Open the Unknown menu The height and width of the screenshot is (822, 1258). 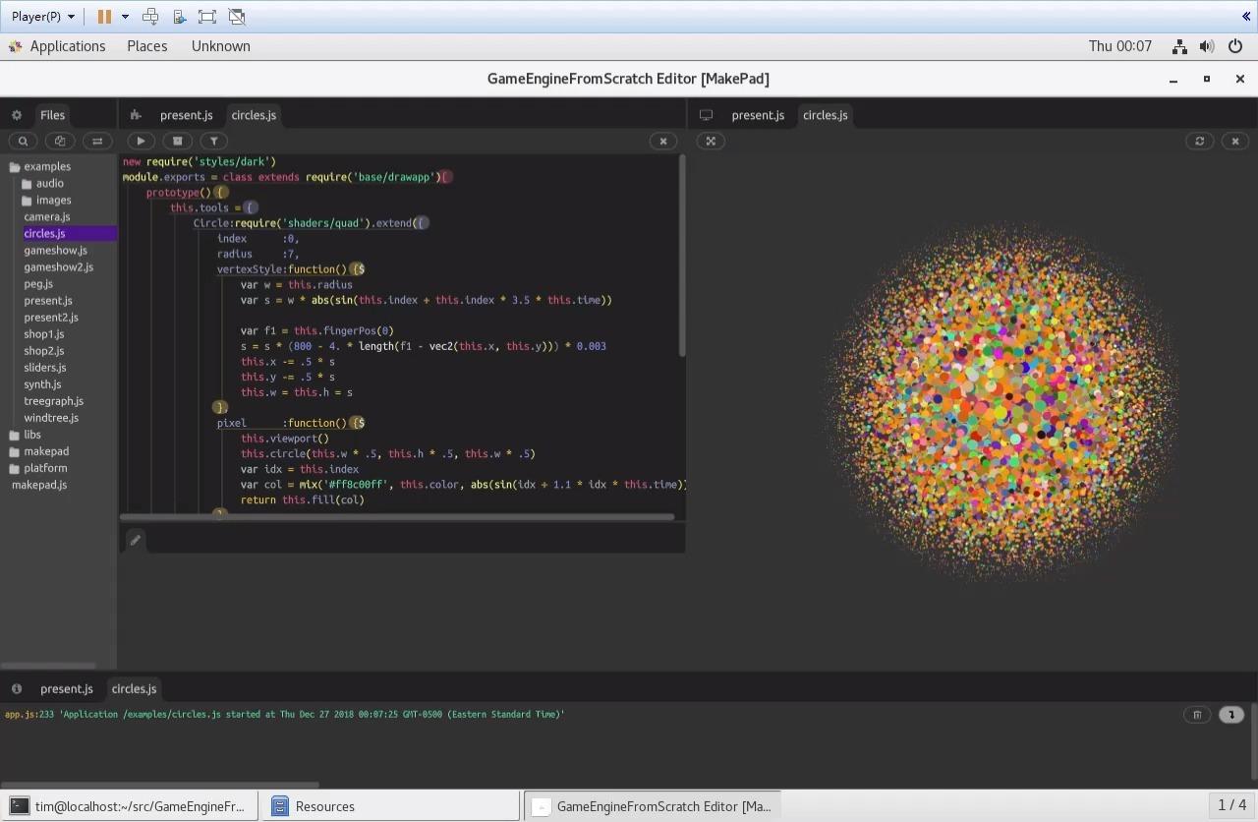[x=221, y=46]
